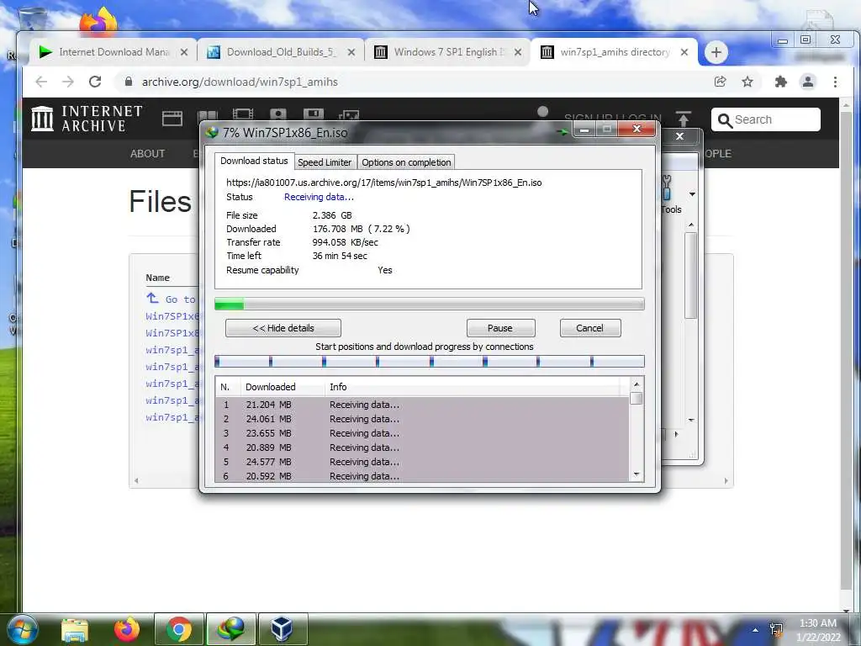The height and width of the screenshot is (646, 861).
Task: Select connection row 4 with 20.889 MB
Action: tap(422, 447)
